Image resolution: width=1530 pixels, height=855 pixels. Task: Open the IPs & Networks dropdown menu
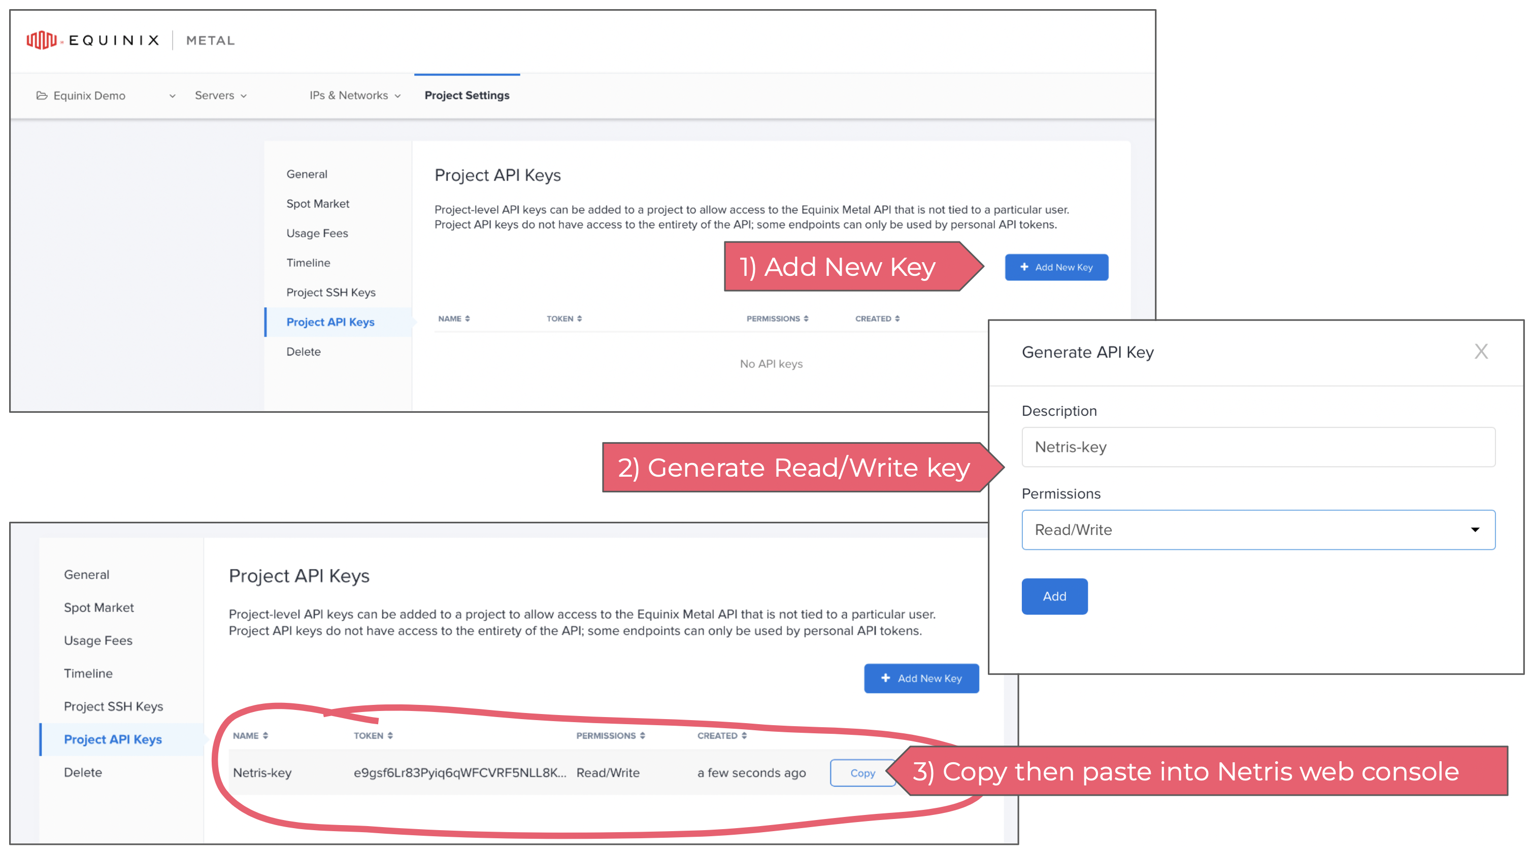tap(355, 95)
